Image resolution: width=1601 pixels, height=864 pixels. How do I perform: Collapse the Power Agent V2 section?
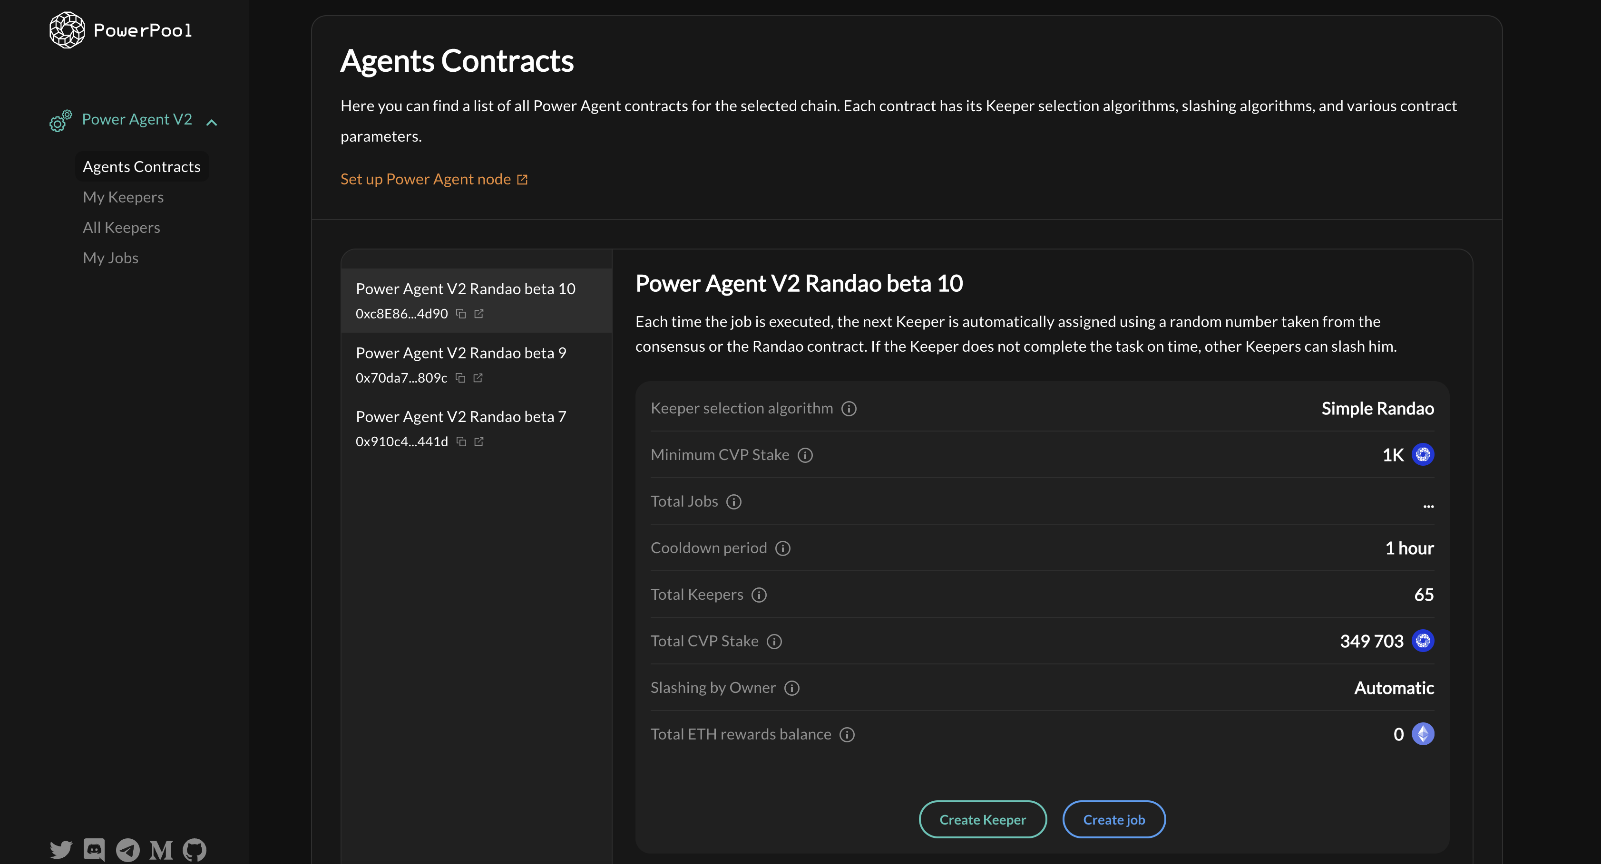[212, 122]
